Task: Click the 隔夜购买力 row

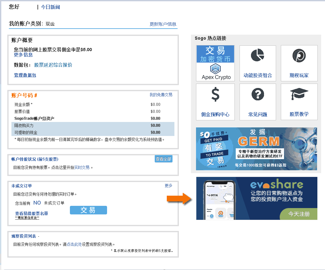Action: [93, 125]
